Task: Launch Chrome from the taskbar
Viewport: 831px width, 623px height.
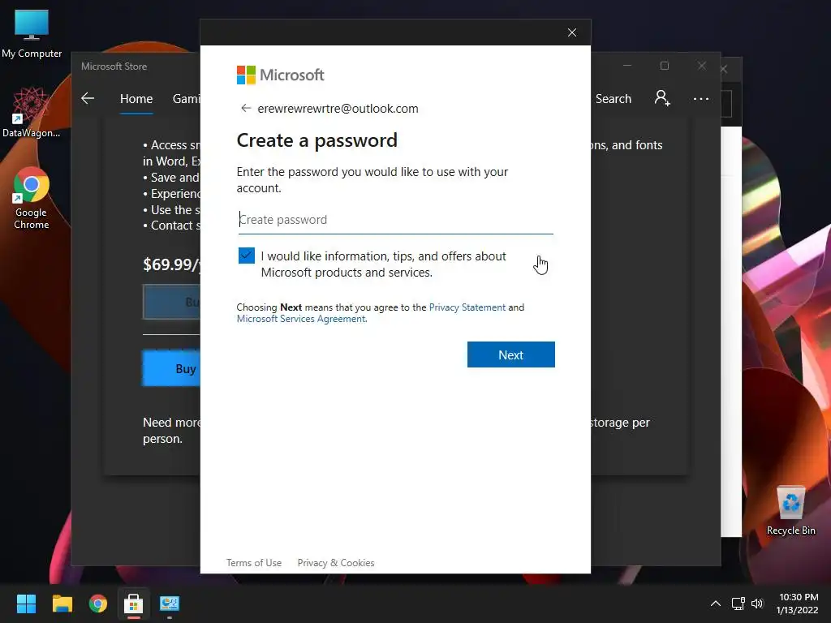Action: pos(97,604)
